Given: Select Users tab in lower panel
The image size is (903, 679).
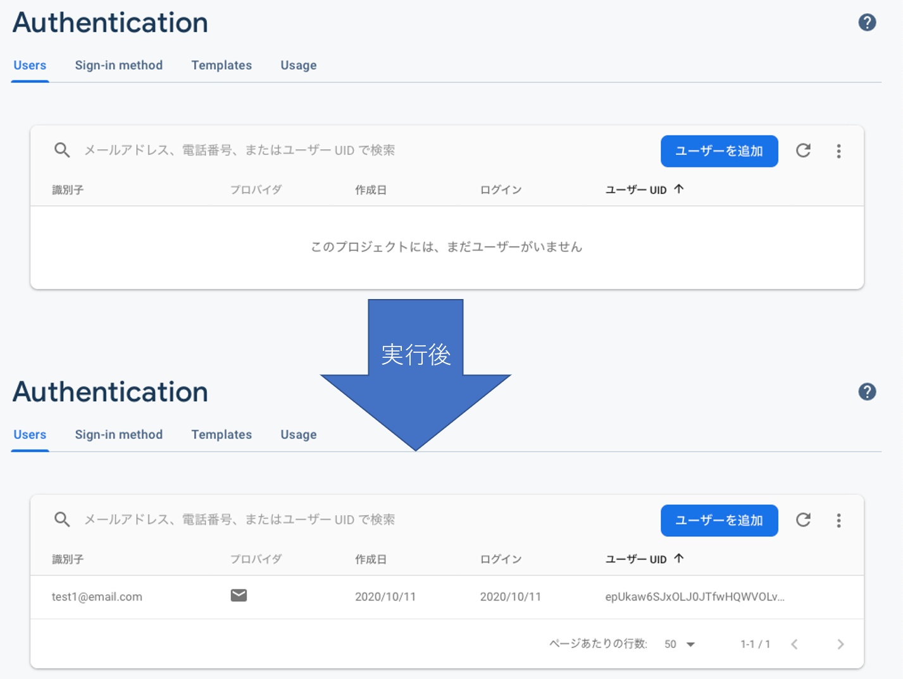Looking at the screenshot, I should 30,434.
